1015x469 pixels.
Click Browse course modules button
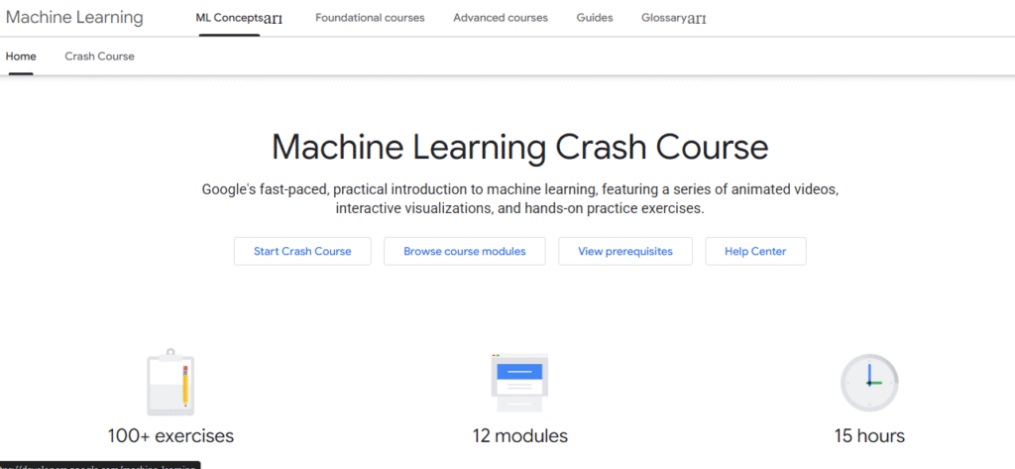coord(465,251)
